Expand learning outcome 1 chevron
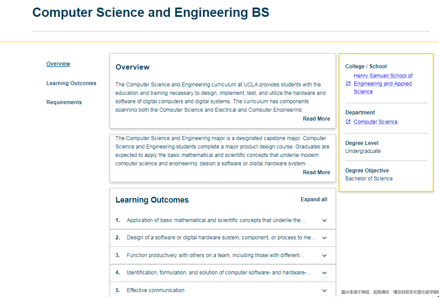Viewport: 439px width, 297px height. tap(324, 220)
